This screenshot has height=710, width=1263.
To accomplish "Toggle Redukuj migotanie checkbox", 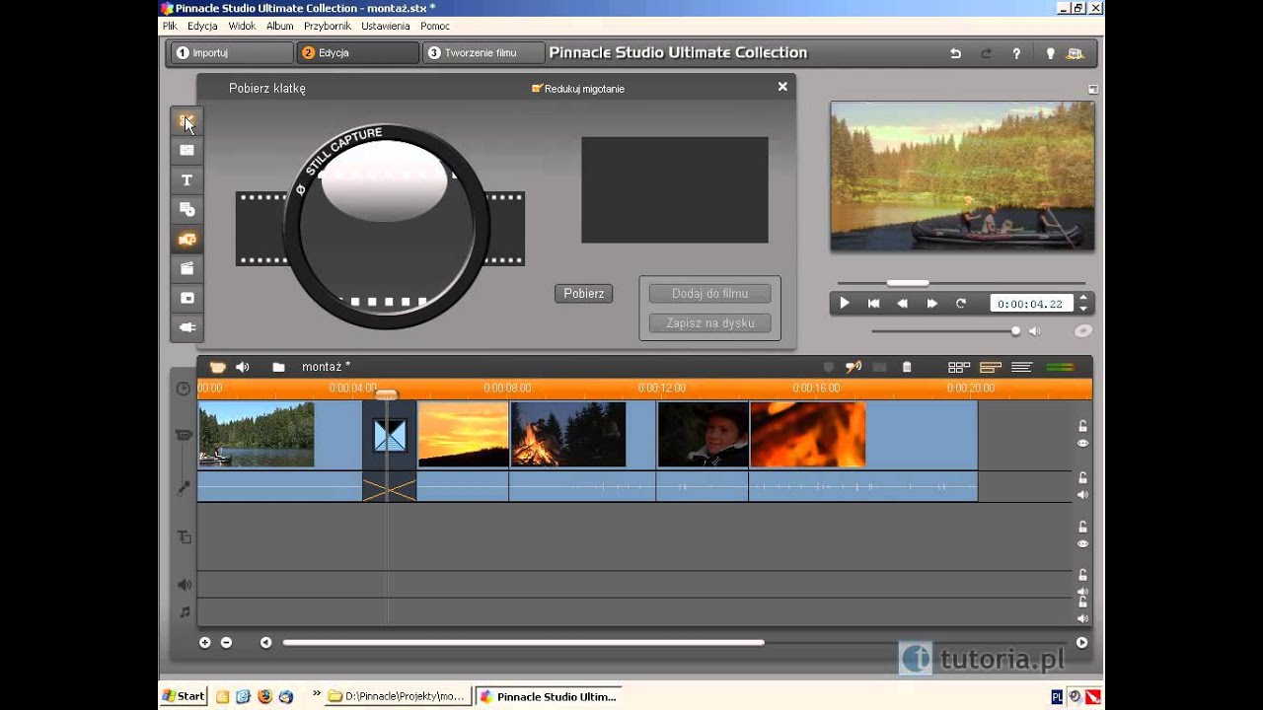I will click(538, 89).
